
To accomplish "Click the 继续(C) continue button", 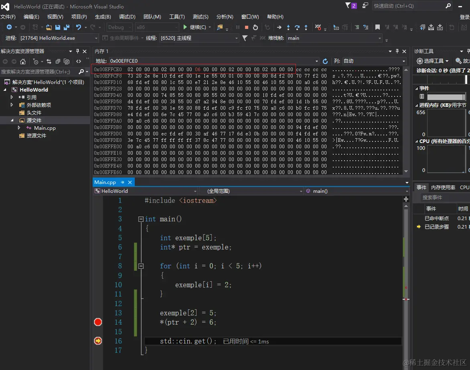I will 195,27.
